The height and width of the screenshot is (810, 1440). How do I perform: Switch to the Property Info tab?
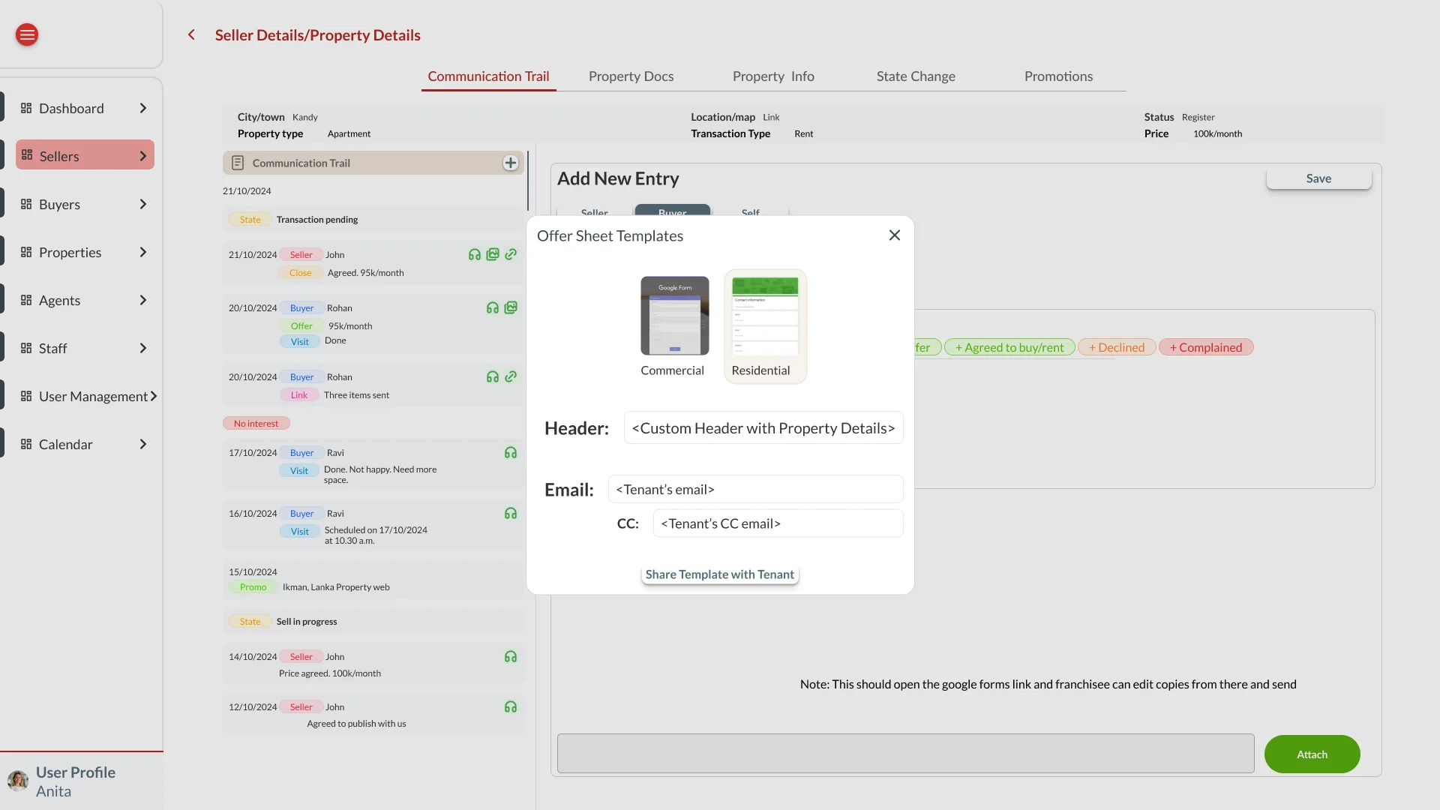pyautogui.click(x=773, y=76)
